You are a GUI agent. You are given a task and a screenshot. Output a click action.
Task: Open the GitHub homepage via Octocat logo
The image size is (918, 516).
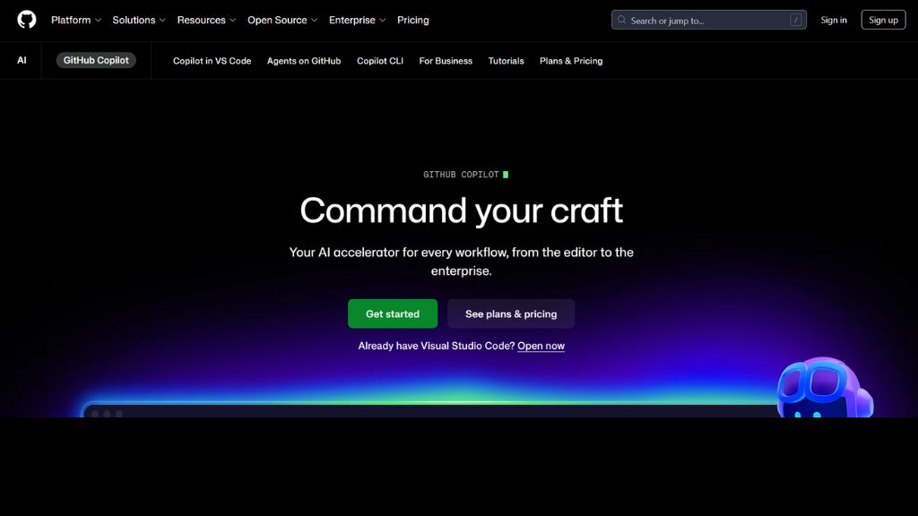pos(26,20)
